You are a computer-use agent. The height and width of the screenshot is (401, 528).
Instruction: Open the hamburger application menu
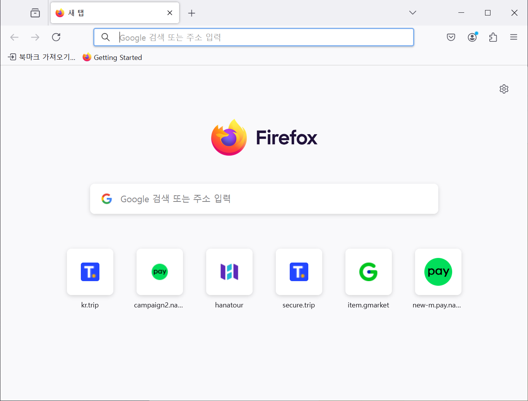coord(514,37)
